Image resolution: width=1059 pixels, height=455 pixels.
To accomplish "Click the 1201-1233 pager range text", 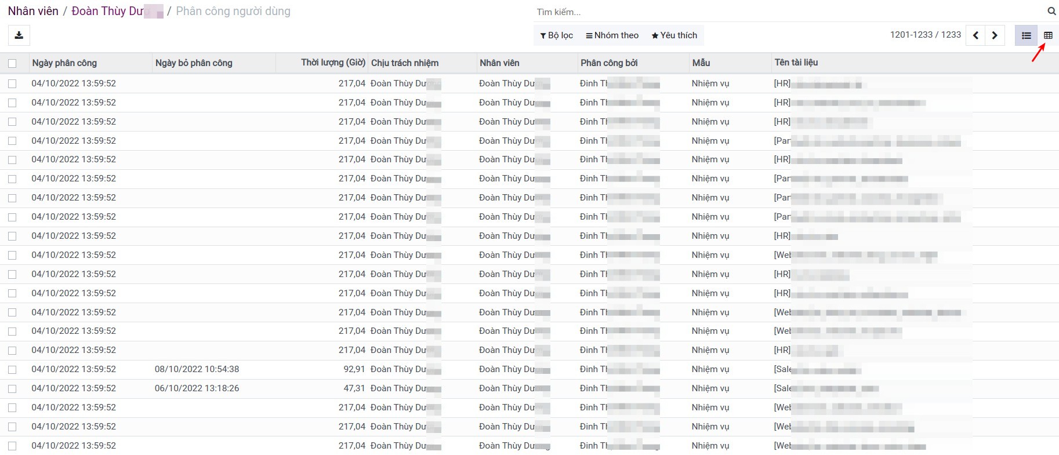I will [911, 35].
